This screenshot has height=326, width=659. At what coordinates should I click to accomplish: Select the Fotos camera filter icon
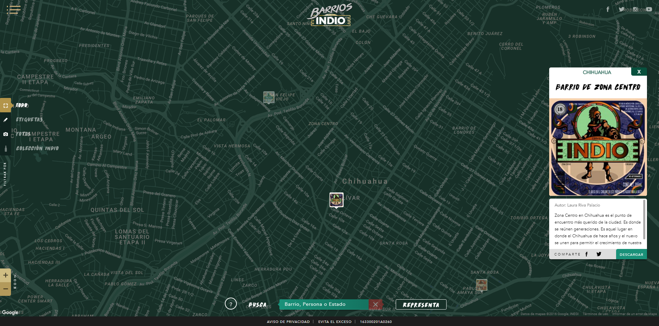click(5, 134)
